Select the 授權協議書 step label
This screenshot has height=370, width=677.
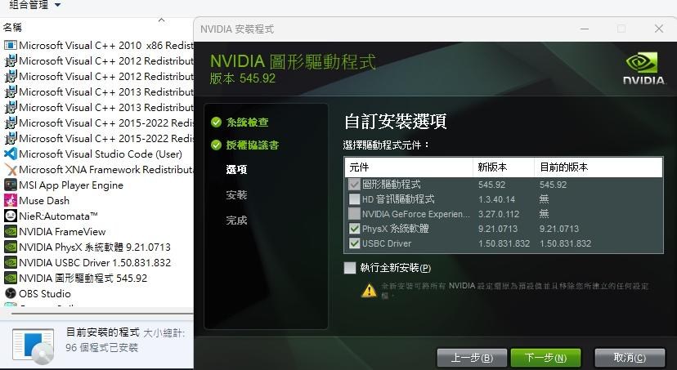[253, 145]
